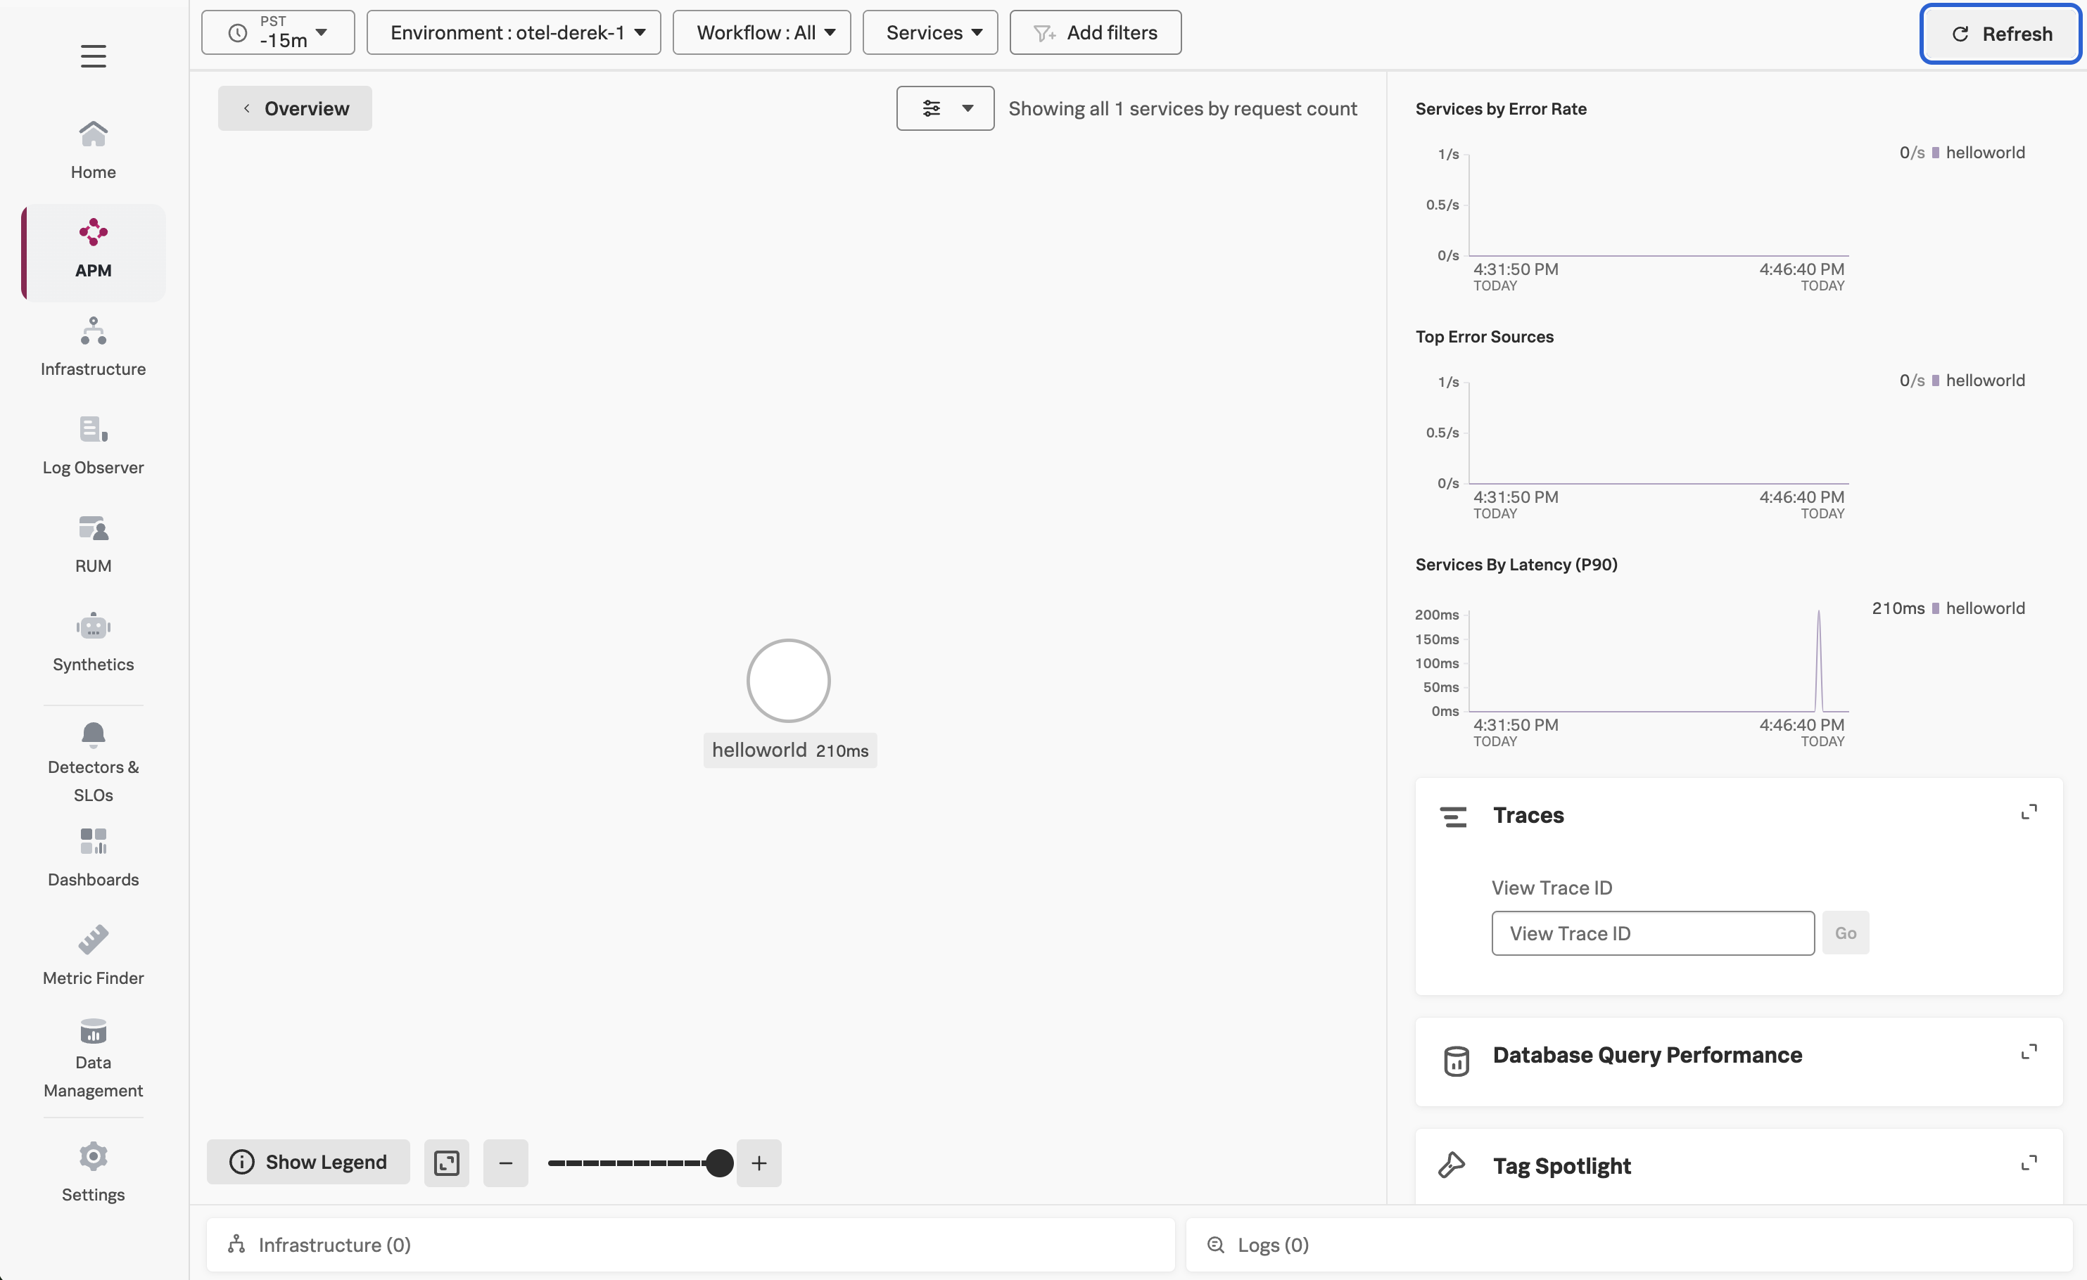
Task: Open the -15m time range dropdown
Action: coord(278,33)
